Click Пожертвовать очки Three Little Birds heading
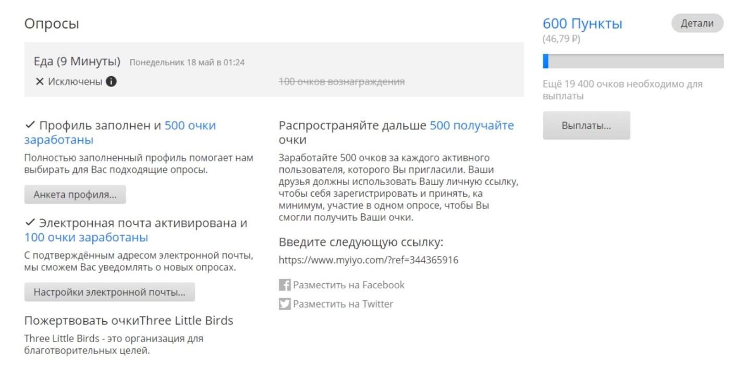746x365 pixels. click(129, 321)
